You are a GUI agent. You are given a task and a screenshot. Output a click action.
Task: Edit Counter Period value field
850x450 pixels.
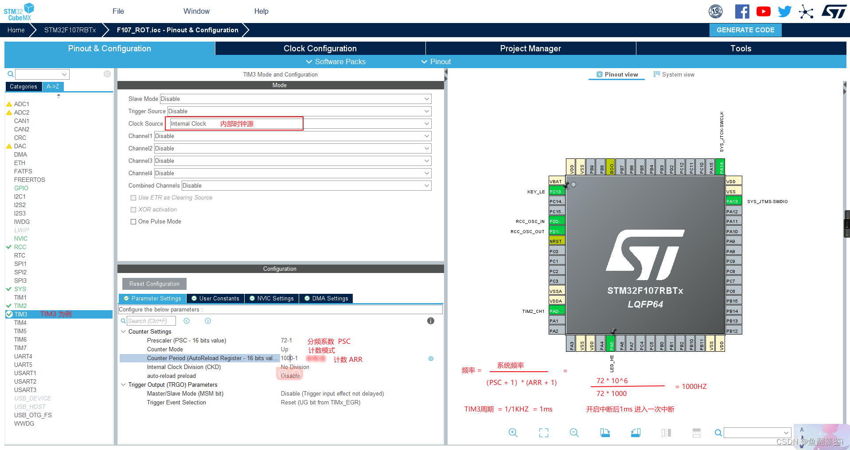coord(289,358)
